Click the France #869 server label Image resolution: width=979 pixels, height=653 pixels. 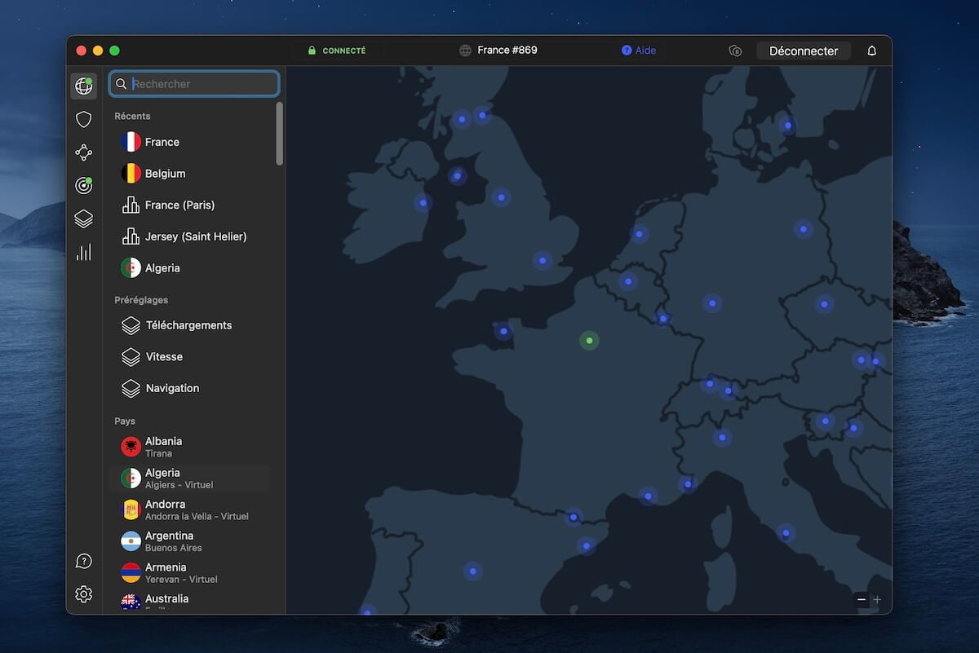coord(507,51)
